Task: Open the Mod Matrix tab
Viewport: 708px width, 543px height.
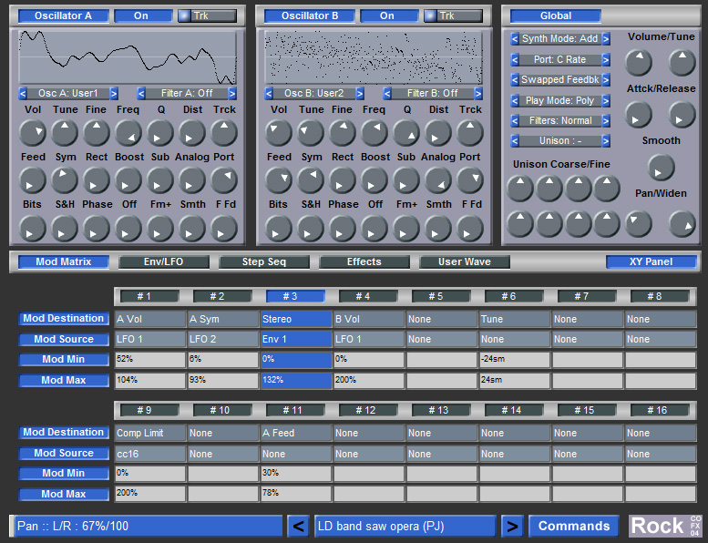Action: point(64,261)
